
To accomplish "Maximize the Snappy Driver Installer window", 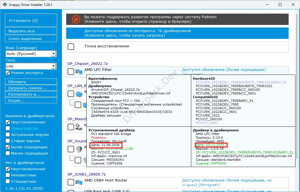I will 280,5.
